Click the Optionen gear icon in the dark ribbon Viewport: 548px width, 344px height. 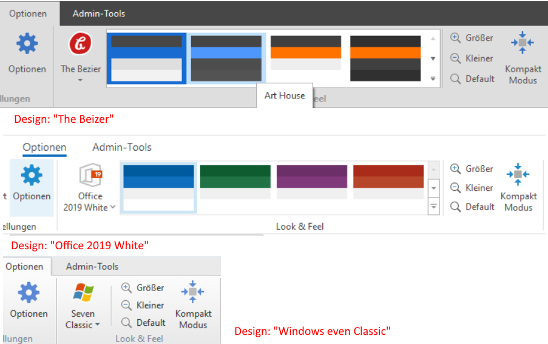tap(27, 44)
